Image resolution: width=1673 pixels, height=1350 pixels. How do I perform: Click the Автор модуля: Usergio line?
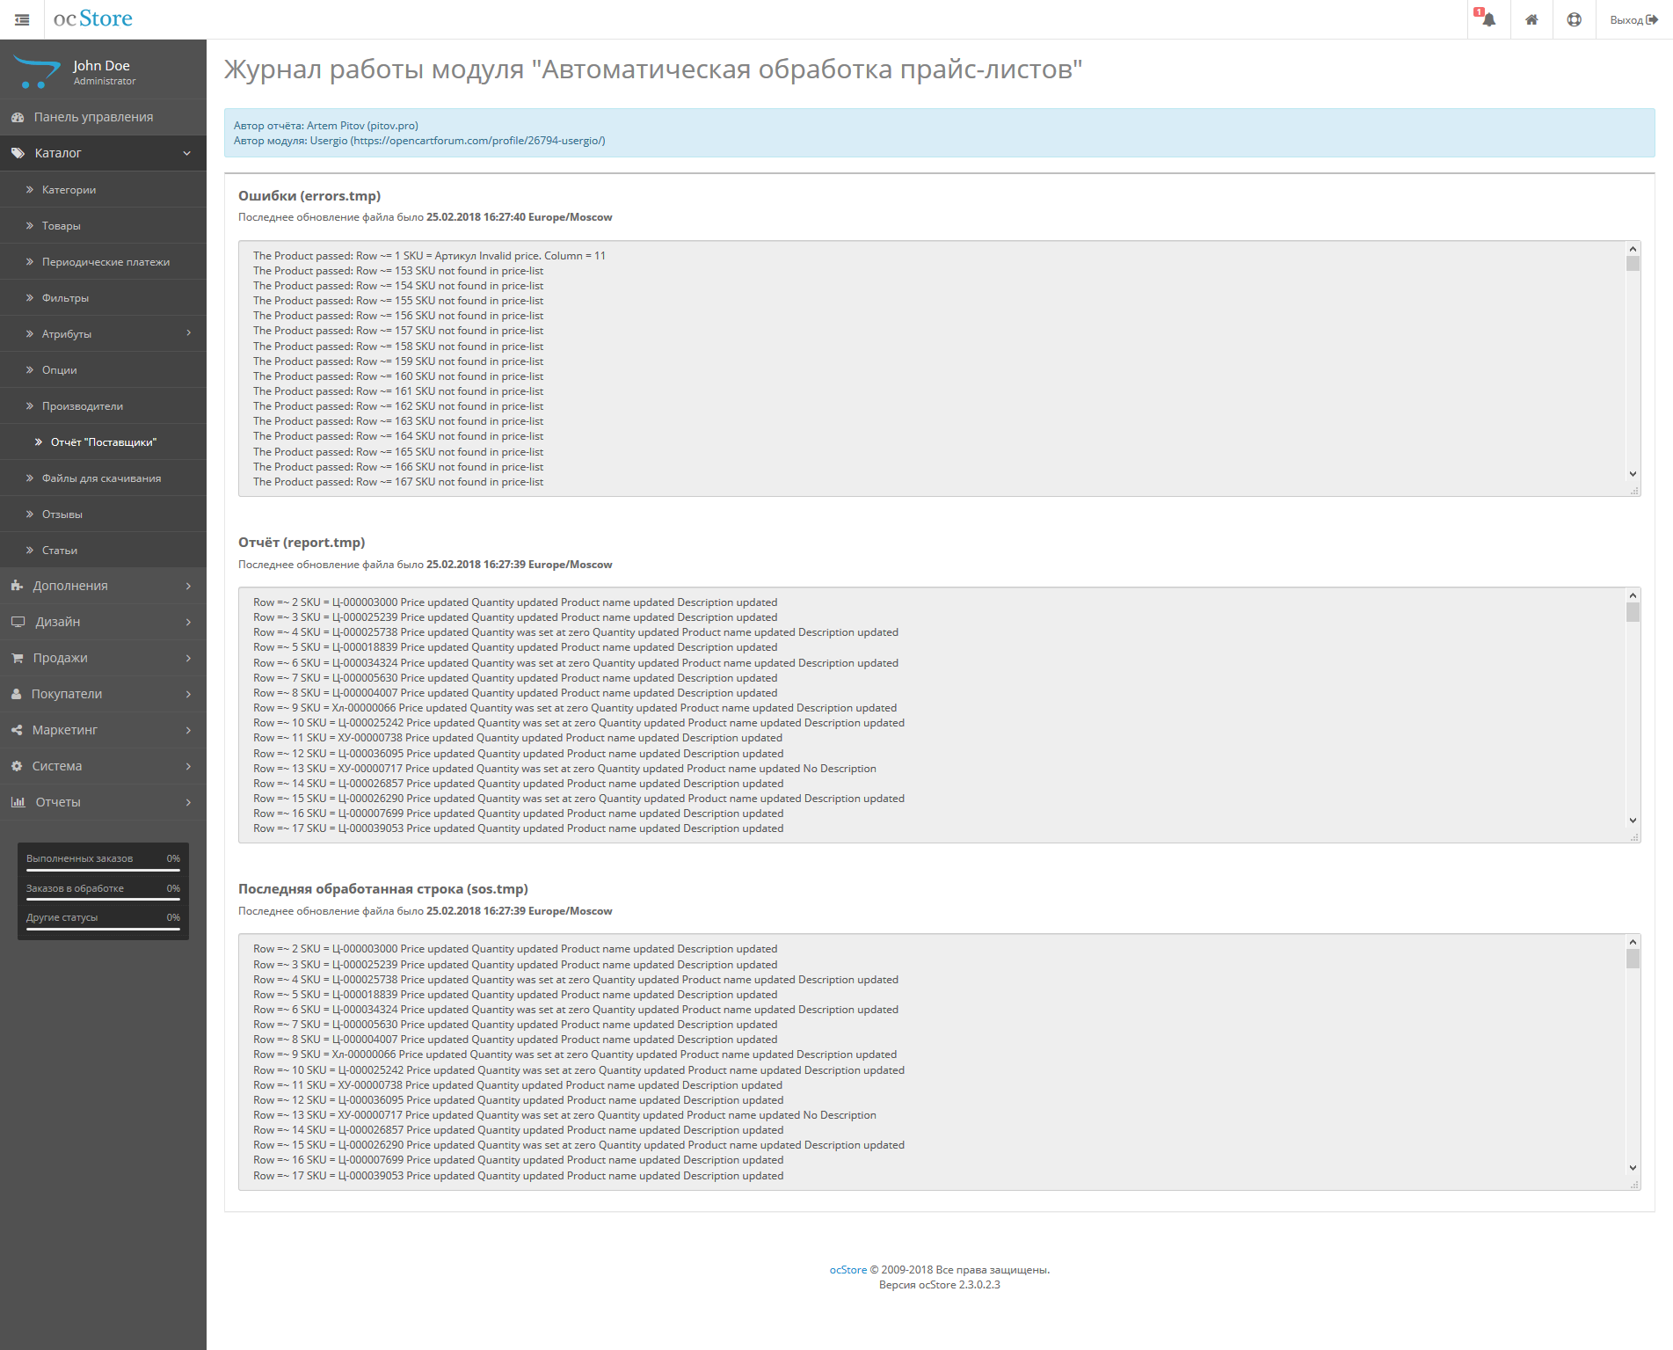pos(419,141)
